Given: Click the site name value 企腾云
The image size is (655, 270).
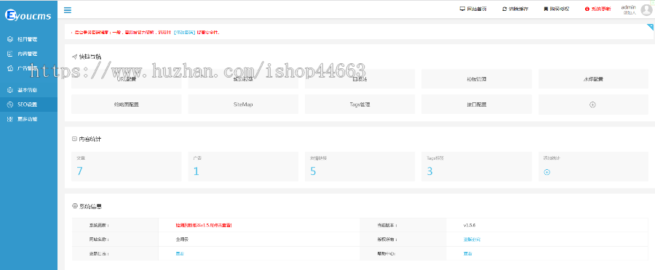Looking at the screenshot, I should click(183, 240).
